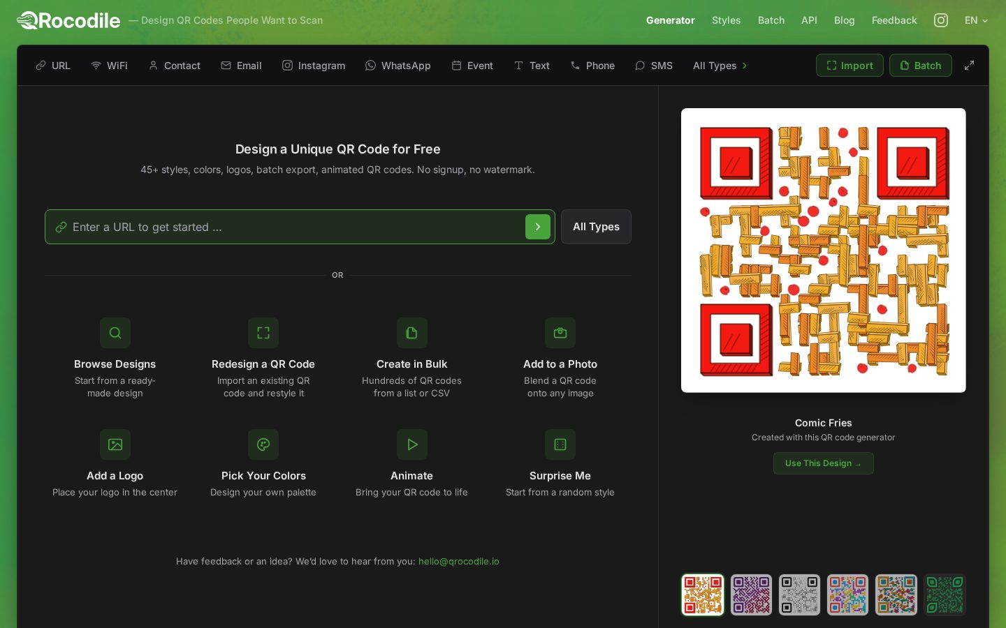Open the Instagram icon in the header
1006x628 pixels.
941,20
